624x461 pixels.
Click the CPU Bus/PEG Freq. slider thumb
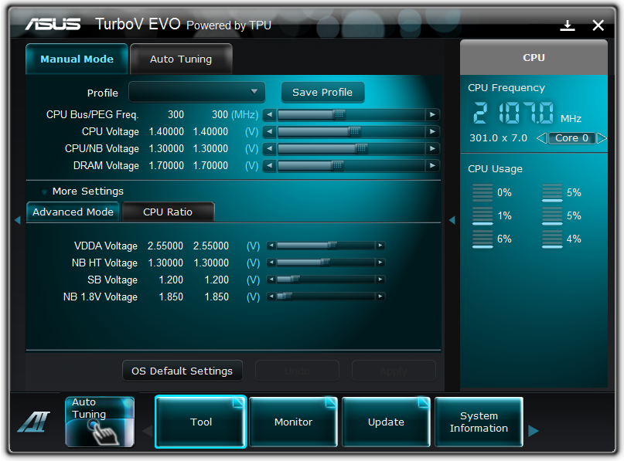click(339, 115)
